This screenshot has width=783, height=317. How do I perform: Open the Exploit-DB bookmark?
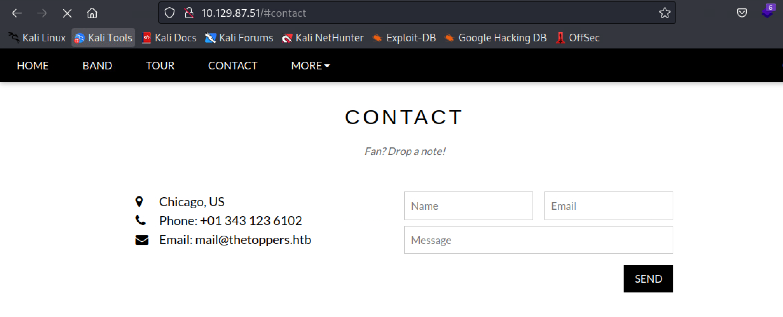404,38
